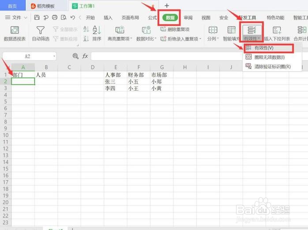Open 高亮重复项 highlight duplicates dropdown
The height and width of the screenshot is (230, 308).
120,33
